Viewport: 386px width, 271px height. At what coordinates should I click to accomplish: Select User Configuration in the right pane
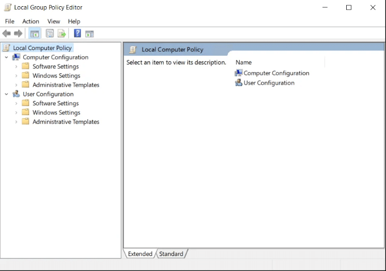click(x=269, y=83)
